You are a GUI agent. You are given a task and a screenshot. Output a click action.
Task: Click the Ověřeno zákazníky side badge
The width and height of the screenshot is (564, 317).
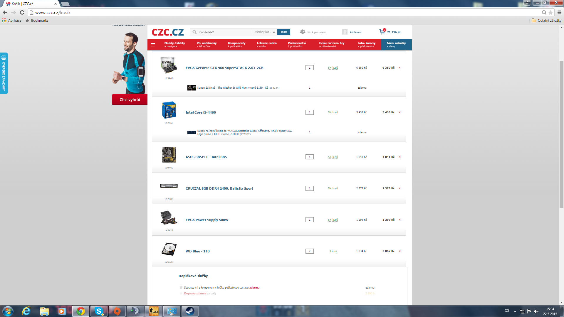4,73
